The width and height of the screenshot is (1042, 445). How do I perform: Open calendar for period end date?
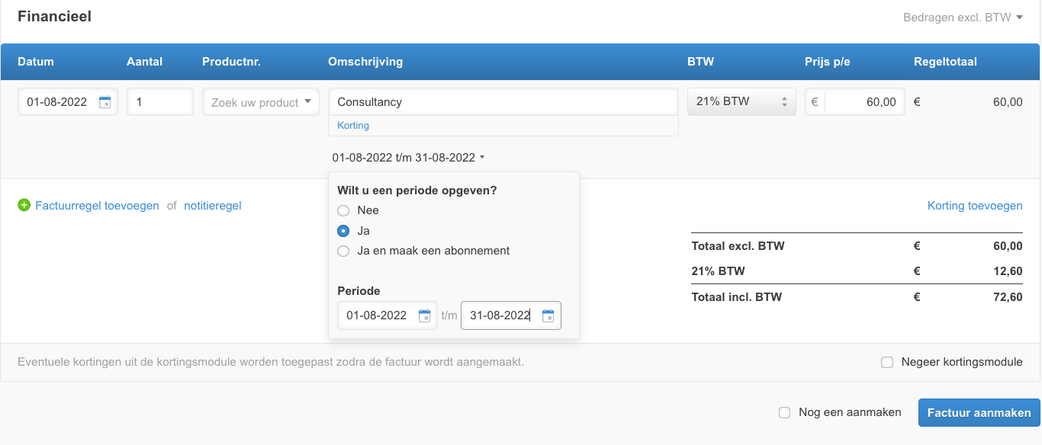click(548, 316)
